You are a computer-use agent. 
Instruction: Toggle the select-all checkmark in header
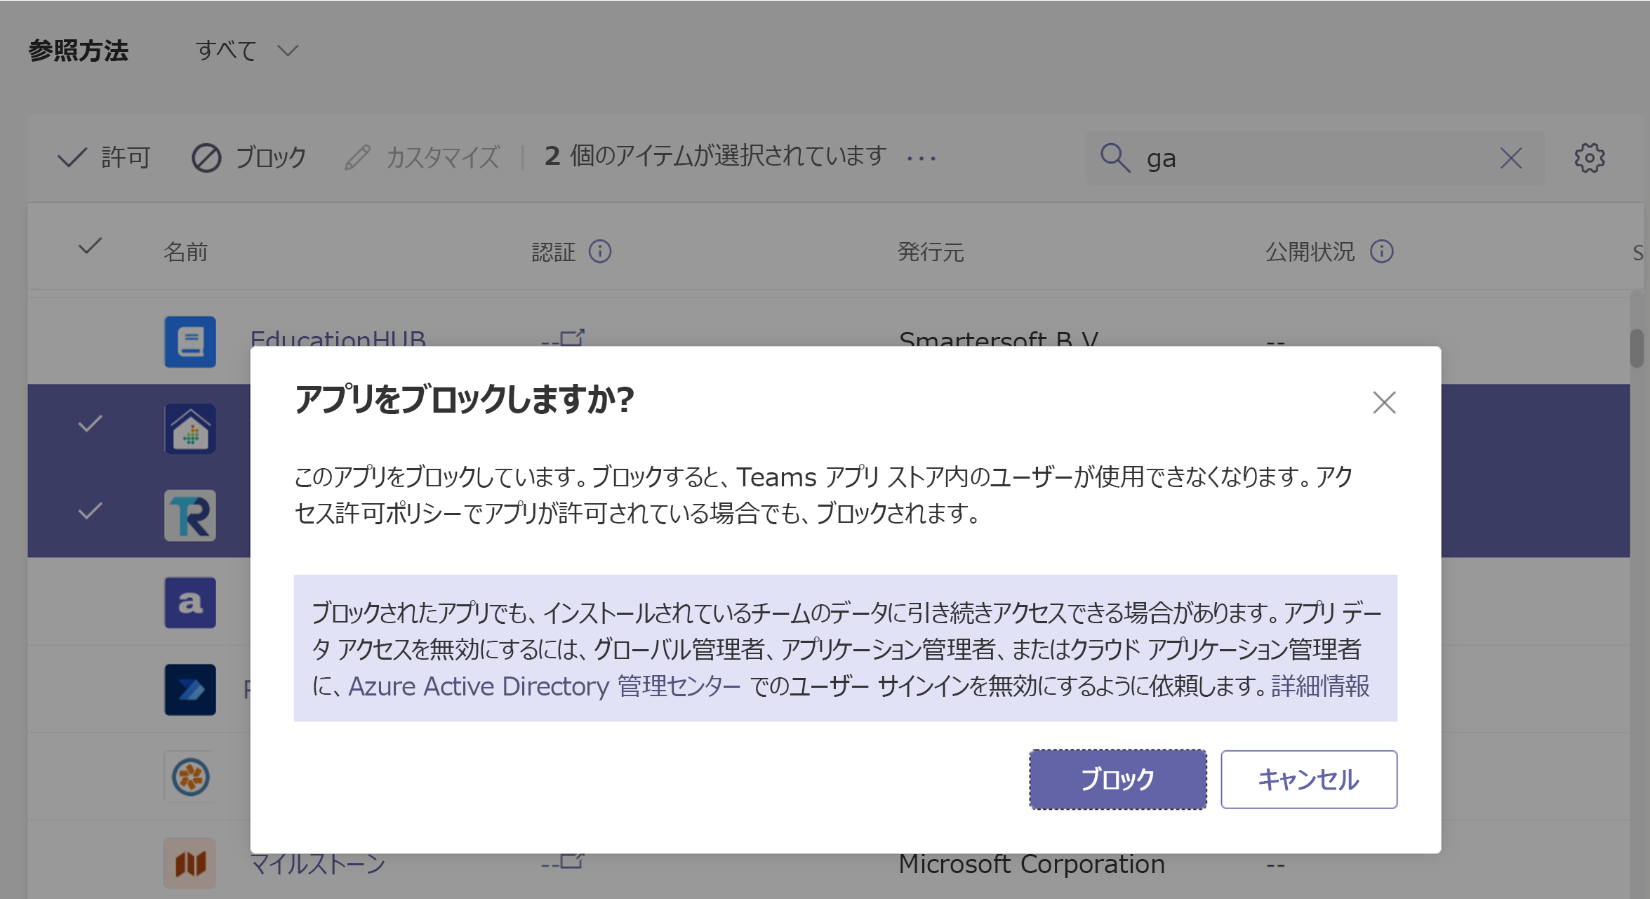[90, 246]
